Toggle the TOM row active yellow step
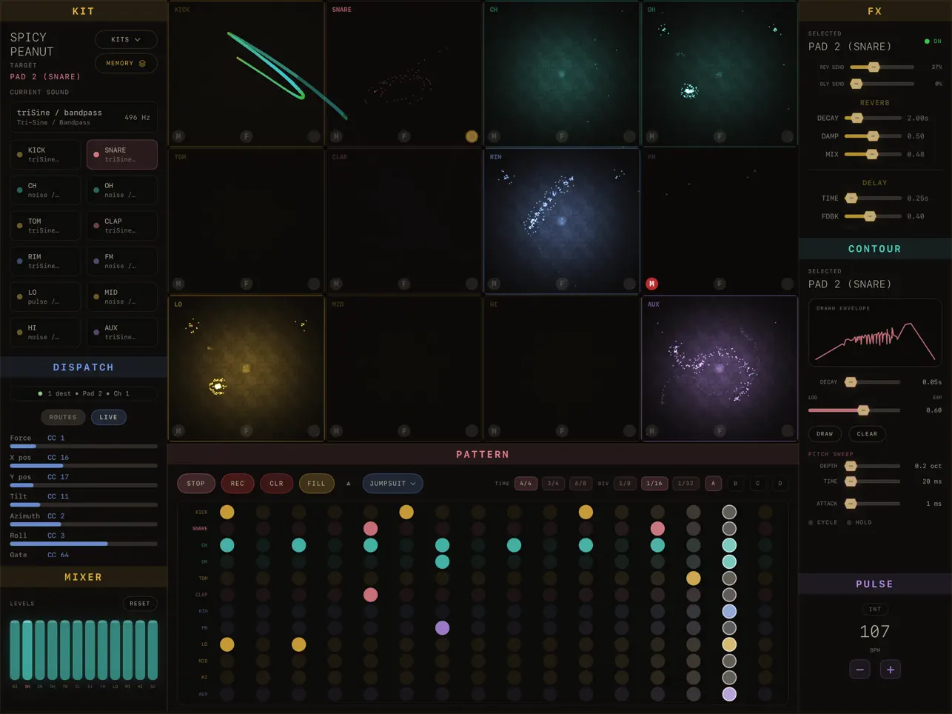The height and width of the screenshot is (714, 952). point(694,578)
